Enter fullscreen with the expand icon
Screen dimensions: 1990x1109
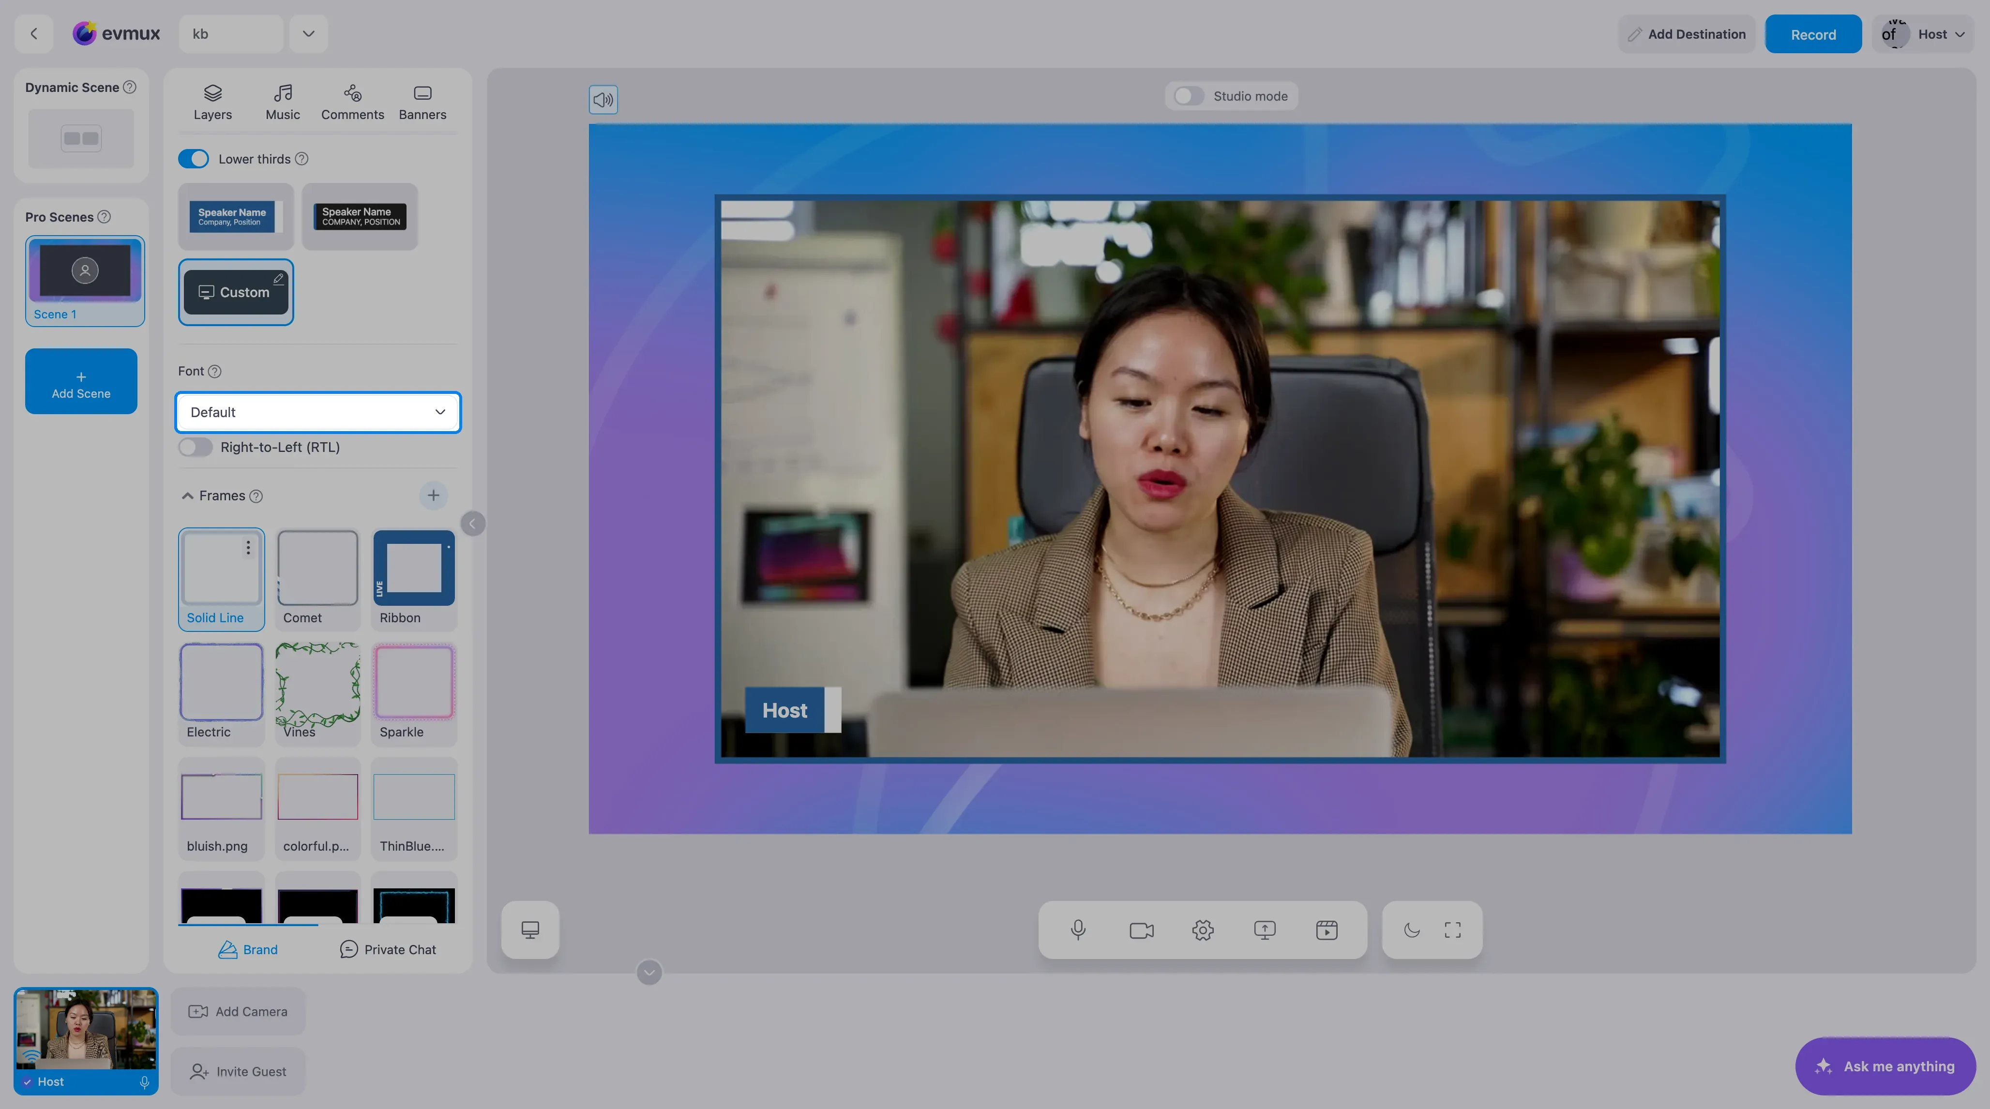click(x=1452, y=930)
